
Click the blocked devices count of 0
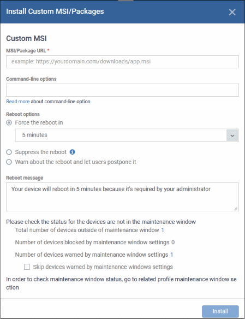173,243
